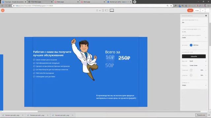
Task: Click the search zoom icon in address bar
Action: [167, 6]
